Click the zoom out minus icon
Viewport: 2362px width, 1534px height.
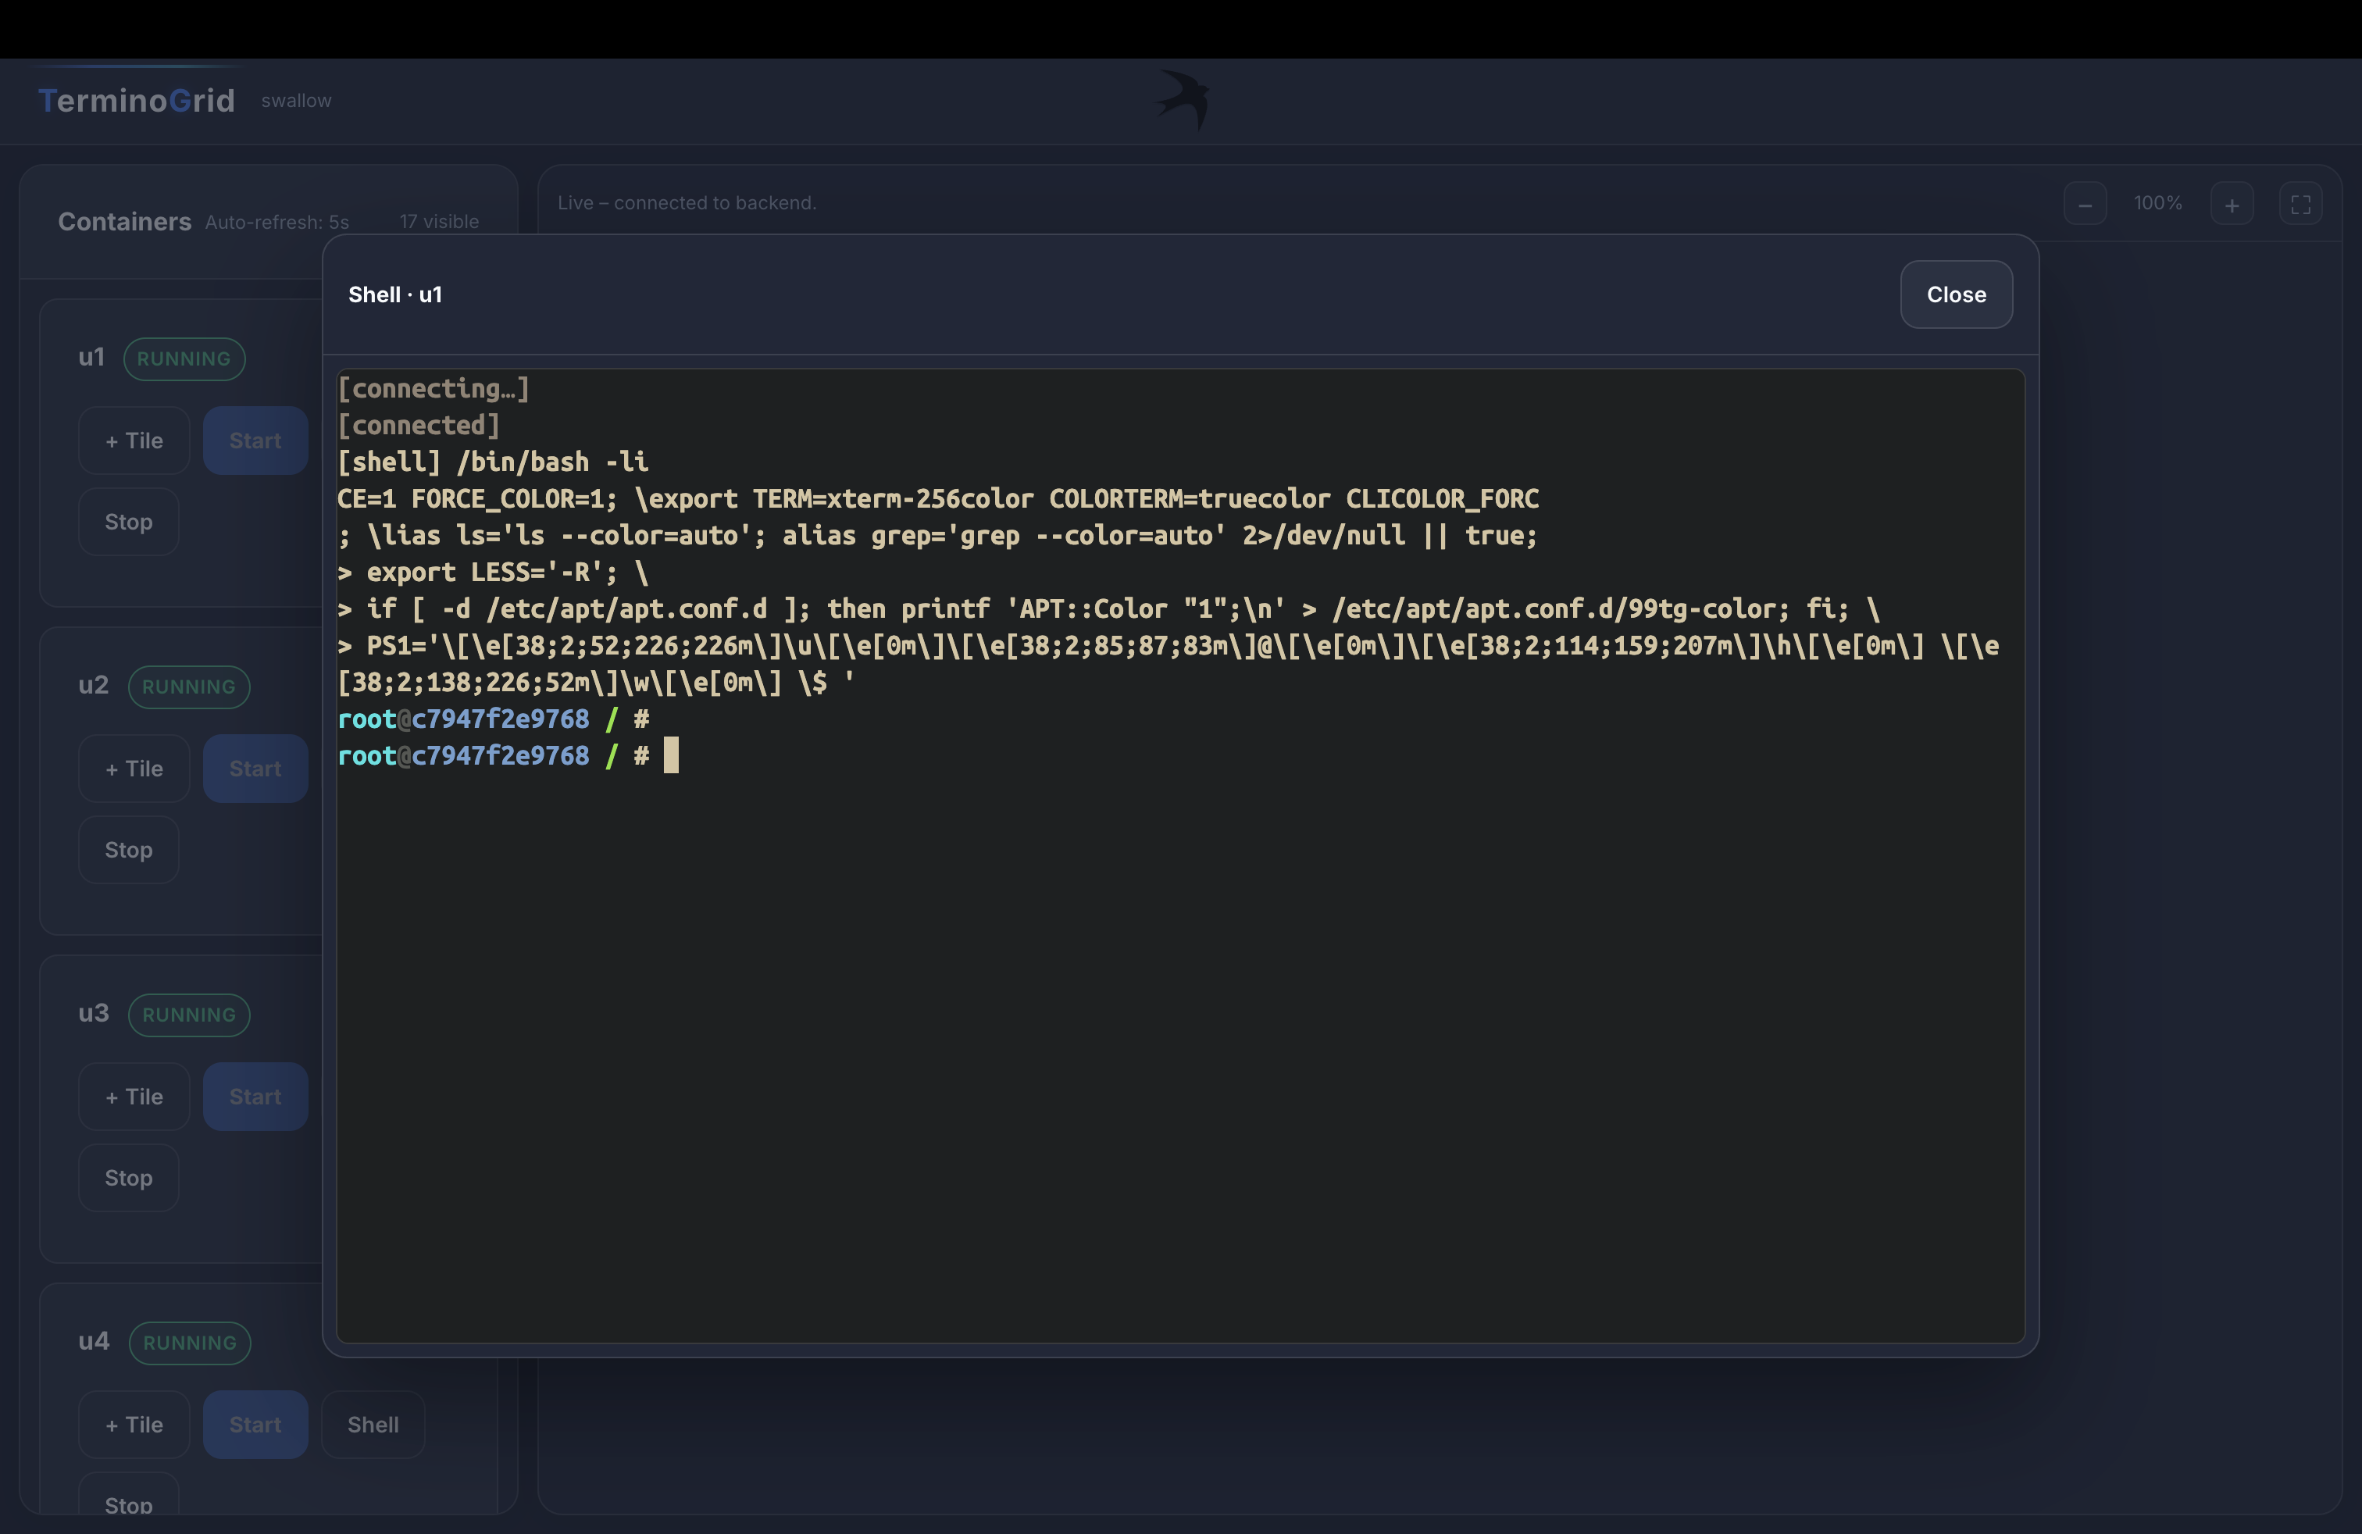click(x=2084, y=205)
